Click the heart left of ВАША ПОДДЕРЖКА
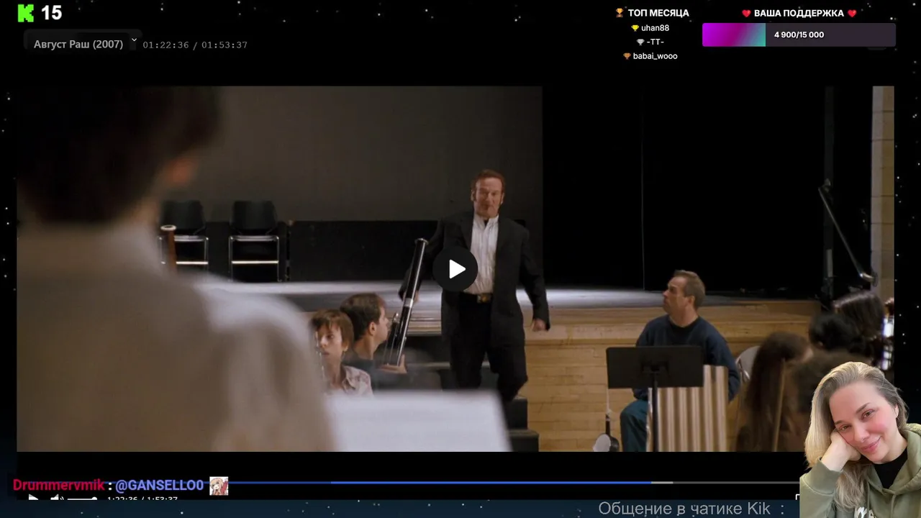The width and height of the screenshot is (921, 518). (x=746, y=14)
